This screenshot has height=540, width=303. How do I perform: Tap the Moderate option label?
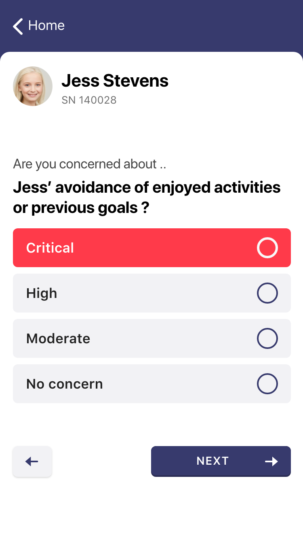point(58,338)
